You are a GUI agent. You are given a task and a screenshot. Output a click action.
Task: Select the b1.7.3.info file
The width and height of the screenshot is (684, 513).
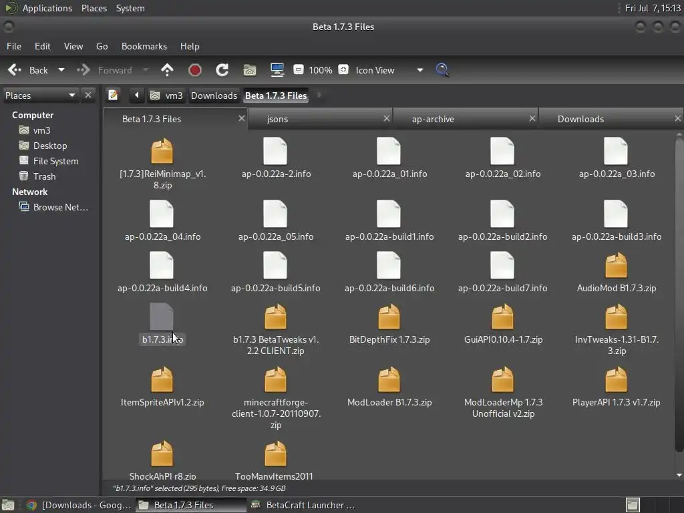pyautogui.click(x=162, y=324)
